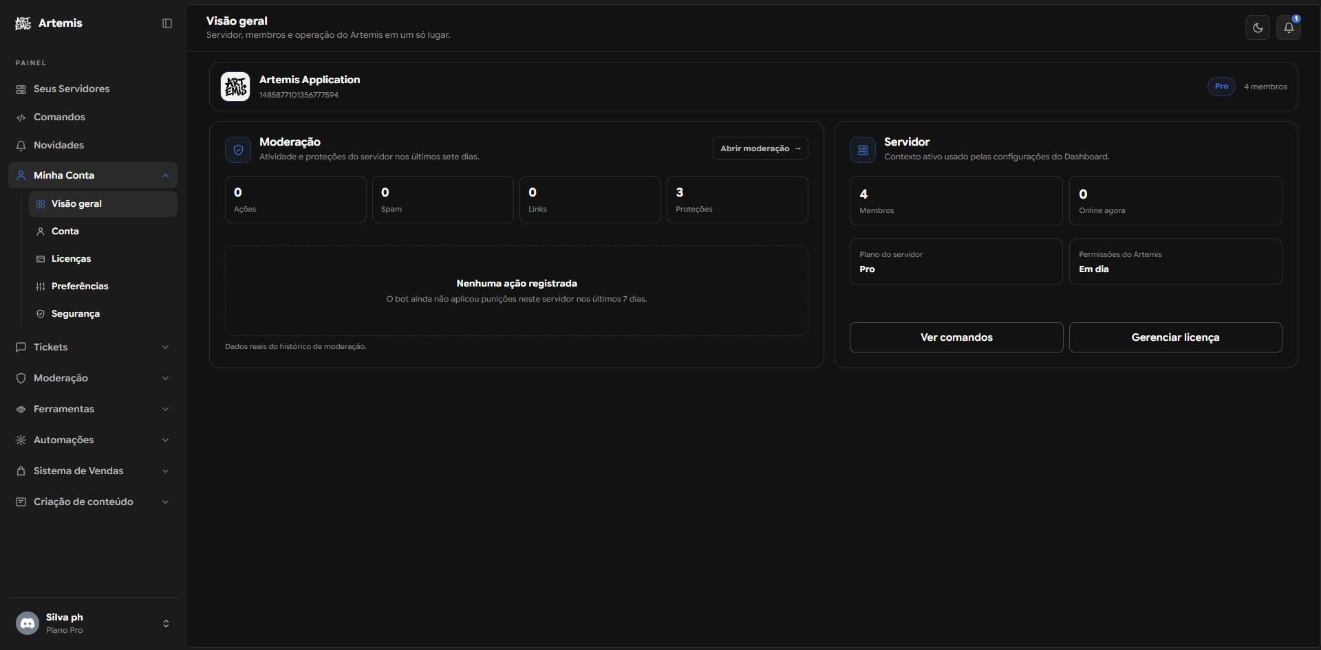The image size is (1321, 650).
Task: Toggle dark mode with the moon icon
Action: point(1258,28)
